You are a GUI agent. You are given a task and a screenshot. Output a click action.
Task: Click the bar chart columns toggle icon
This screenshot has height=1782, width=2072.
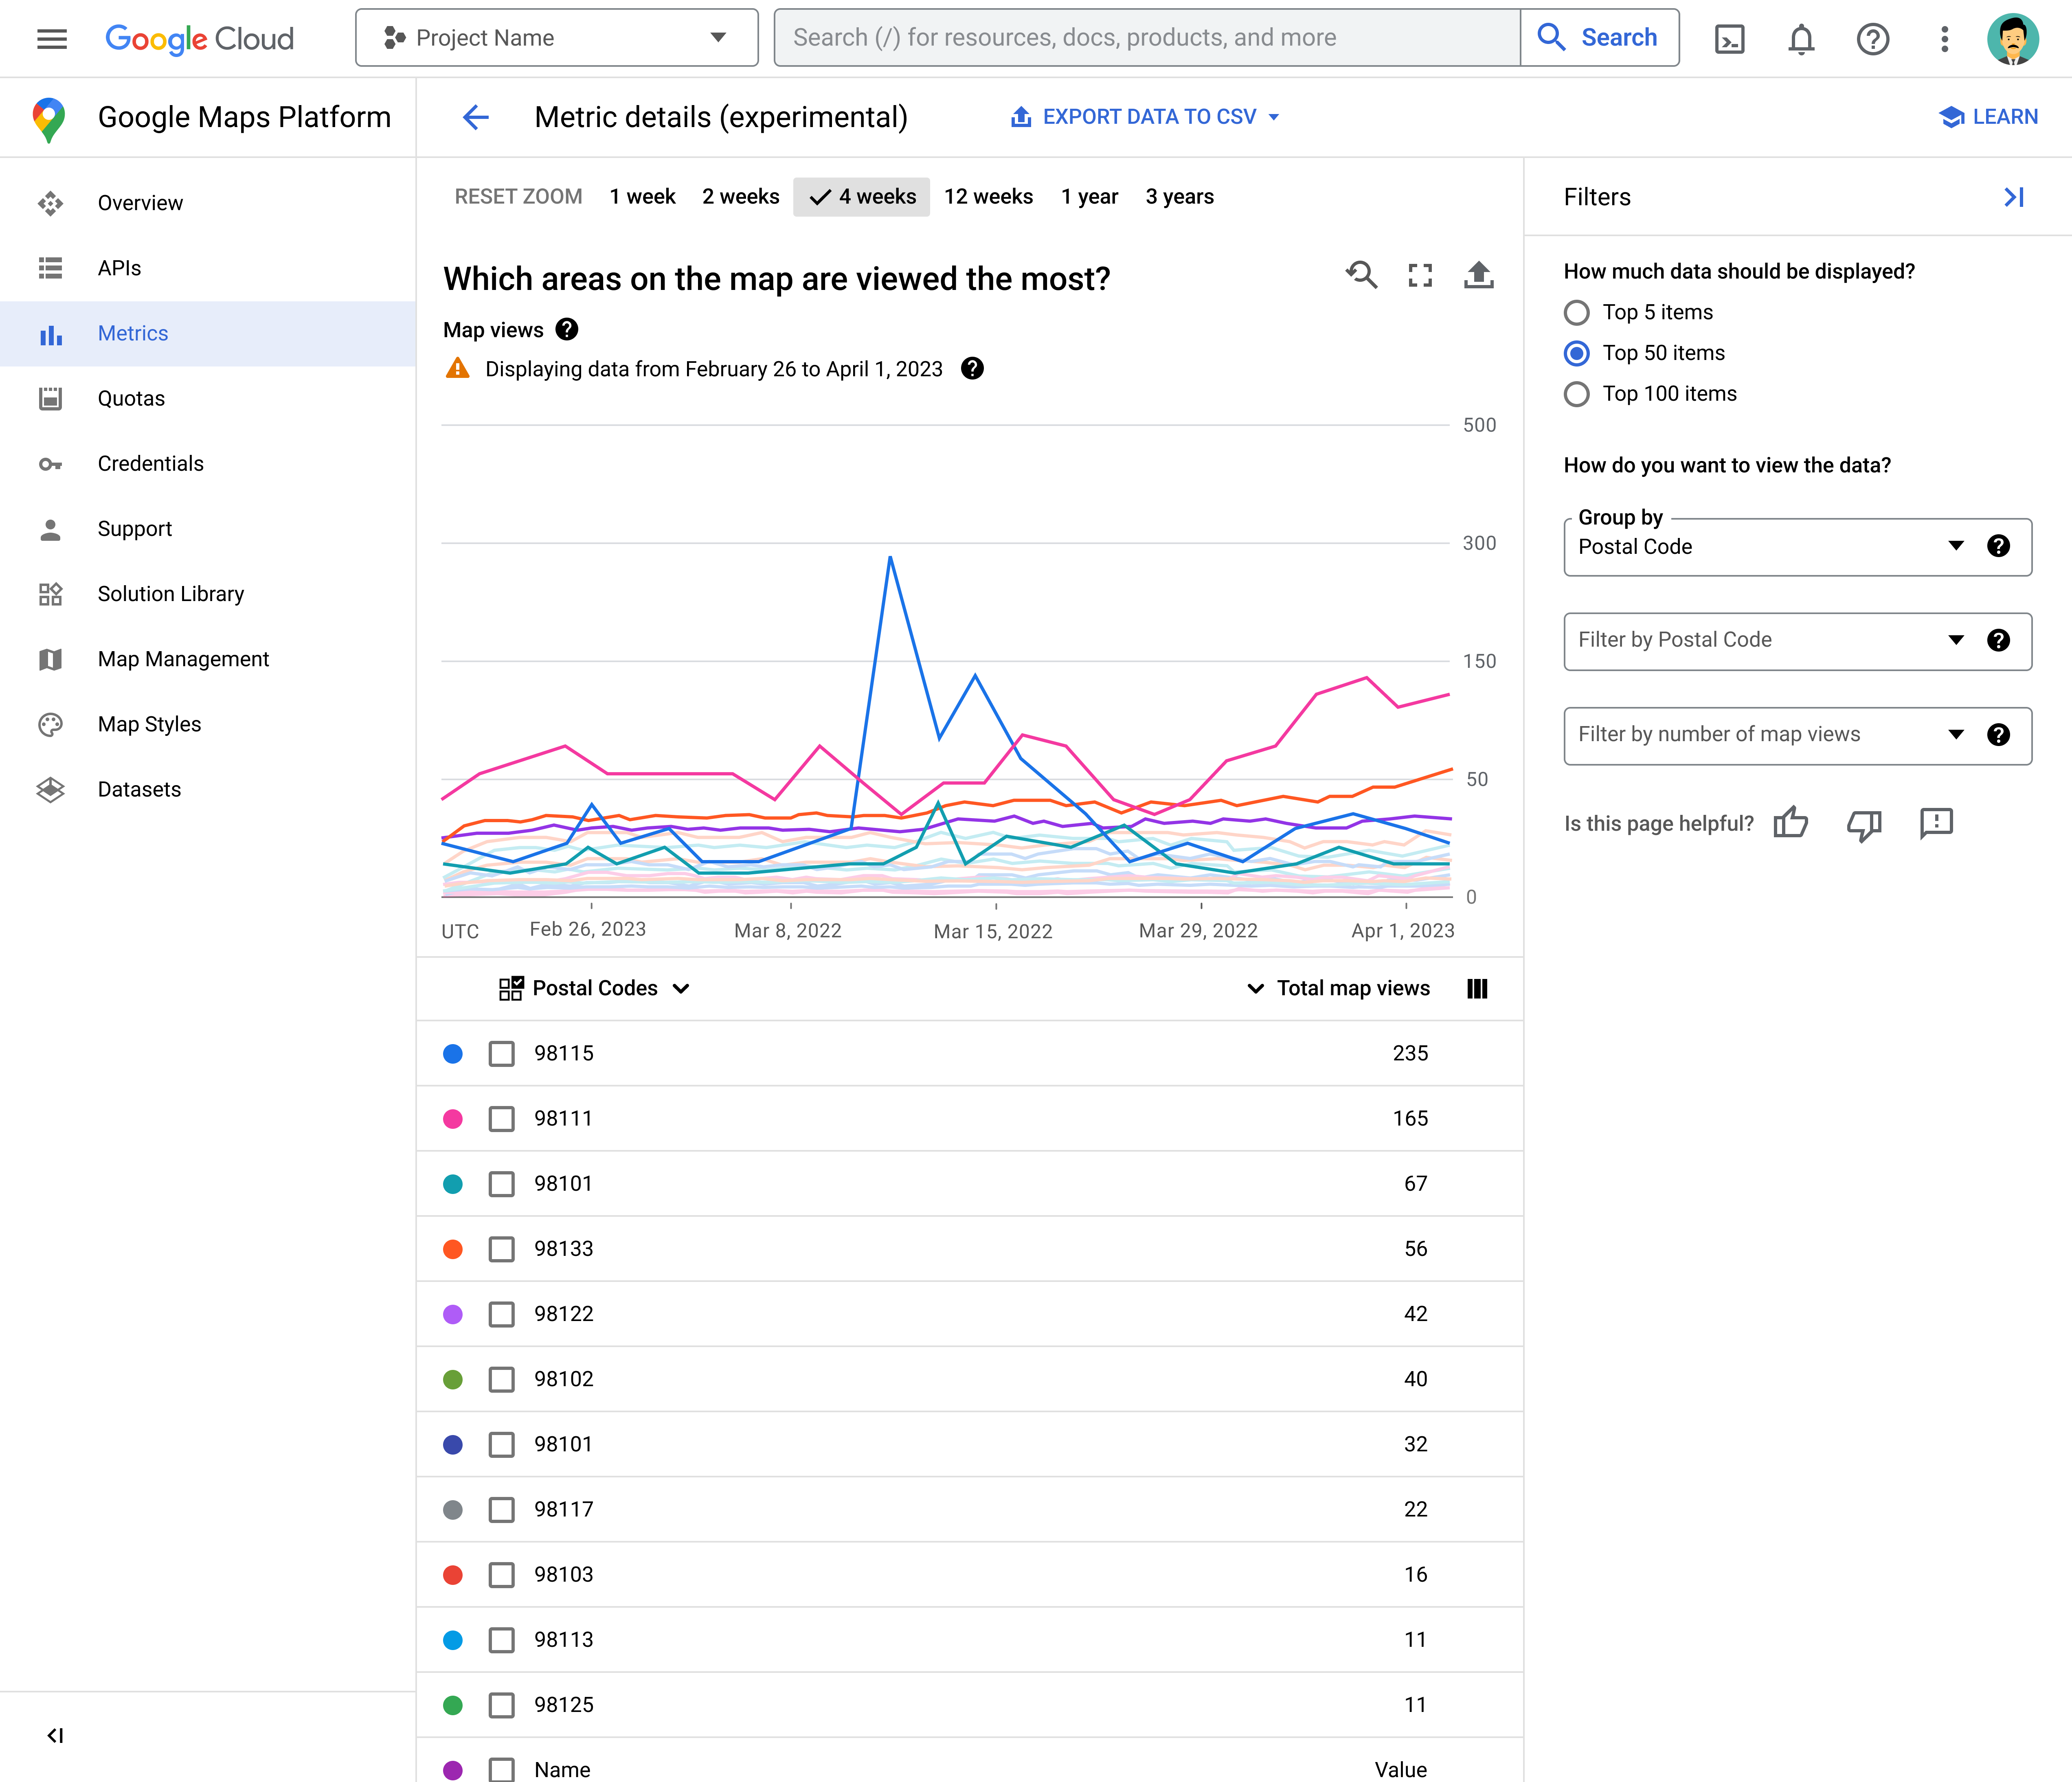[x=1477, y=987]
